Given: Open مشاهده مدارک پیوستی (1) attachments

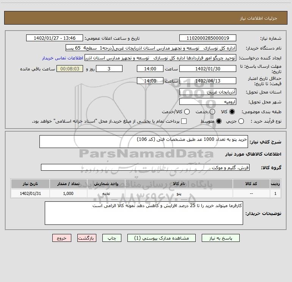Looking at the screenshot, I should click(x=162, y=238).
